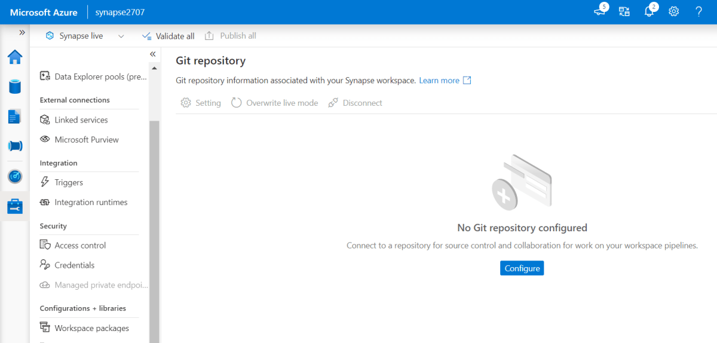Click the synapse2707 workspace name

pyautogui.click(x=120, y=12)
